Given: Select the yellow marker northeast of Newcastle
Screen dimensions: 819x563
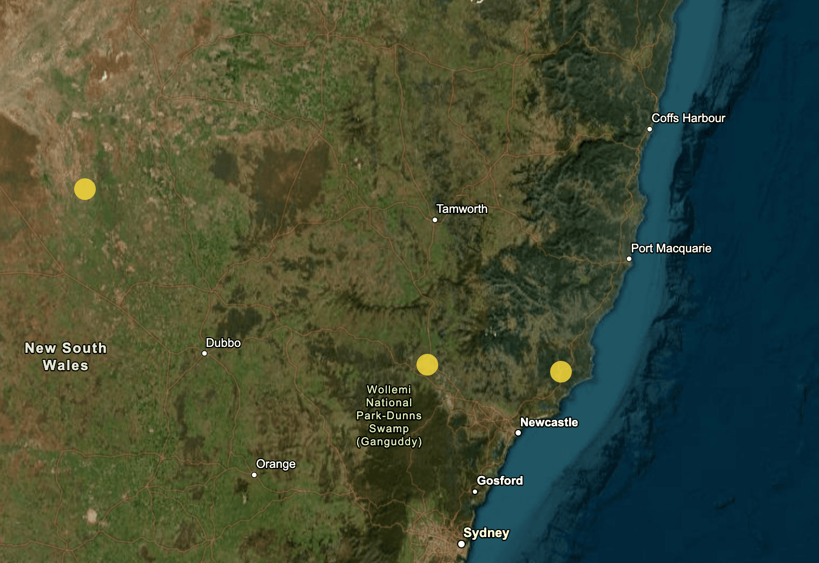Looking at the screenshot, I should coord(561,372).
